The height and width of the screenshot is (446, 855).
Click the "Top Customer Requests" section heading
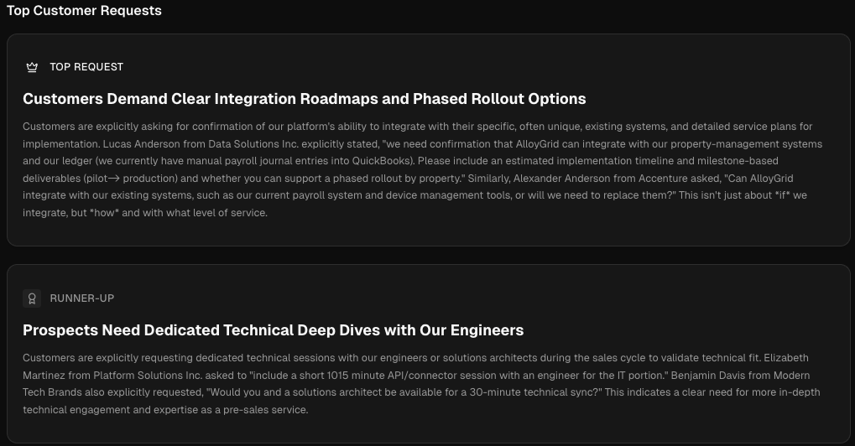[x=84, y=11]
